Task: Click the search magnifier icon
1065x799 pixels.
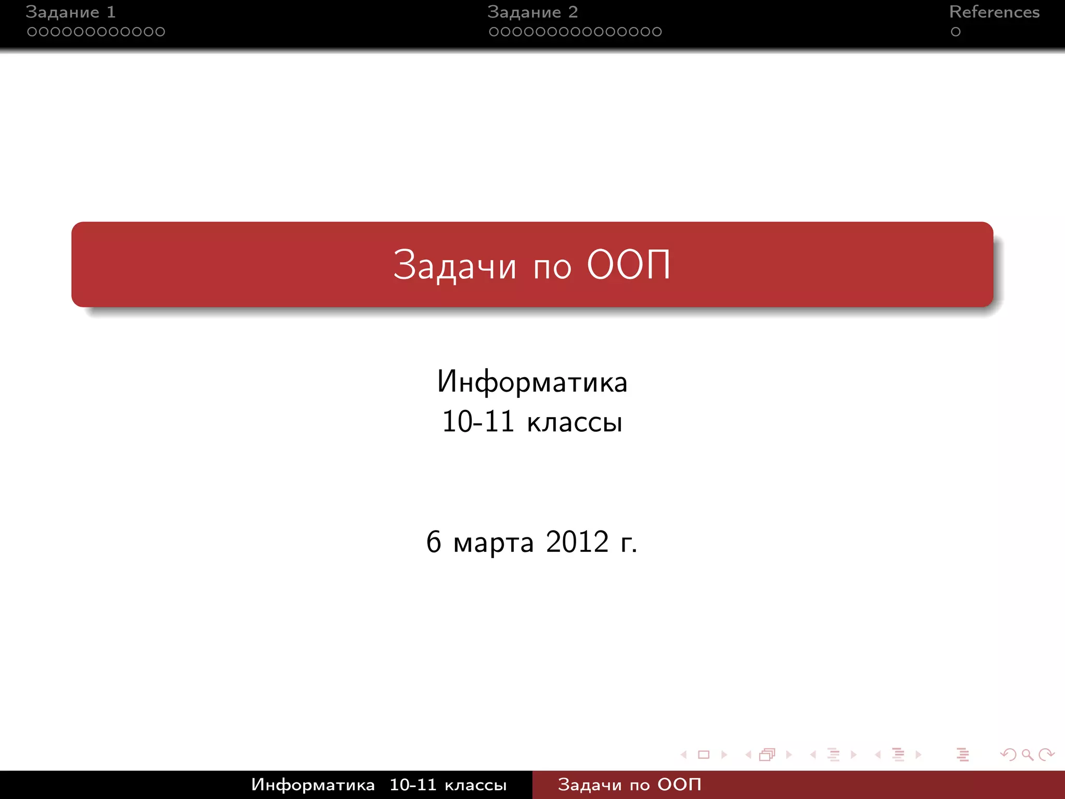Action: 1027,755
